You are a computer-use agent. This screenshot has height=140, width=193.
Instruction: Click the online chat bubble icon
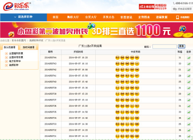tap(175, 9)
